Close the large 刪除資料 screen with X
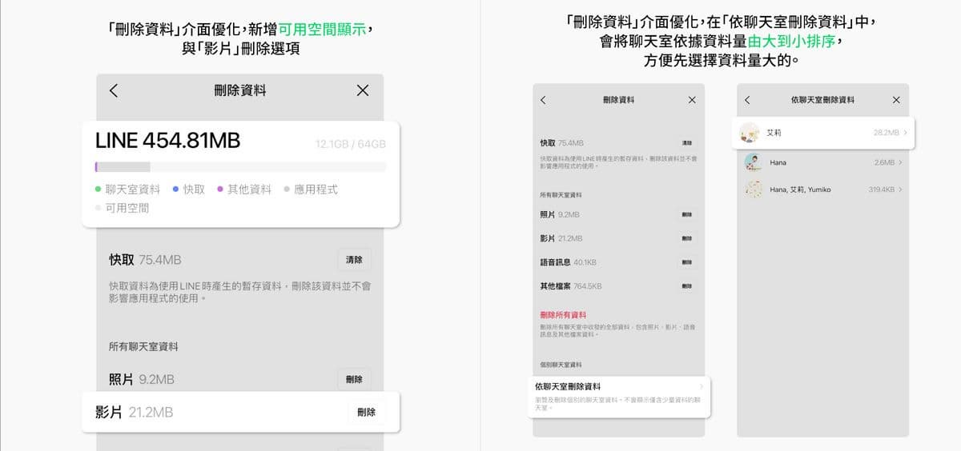Screen dimensions: 961x451 click(363, 90)
